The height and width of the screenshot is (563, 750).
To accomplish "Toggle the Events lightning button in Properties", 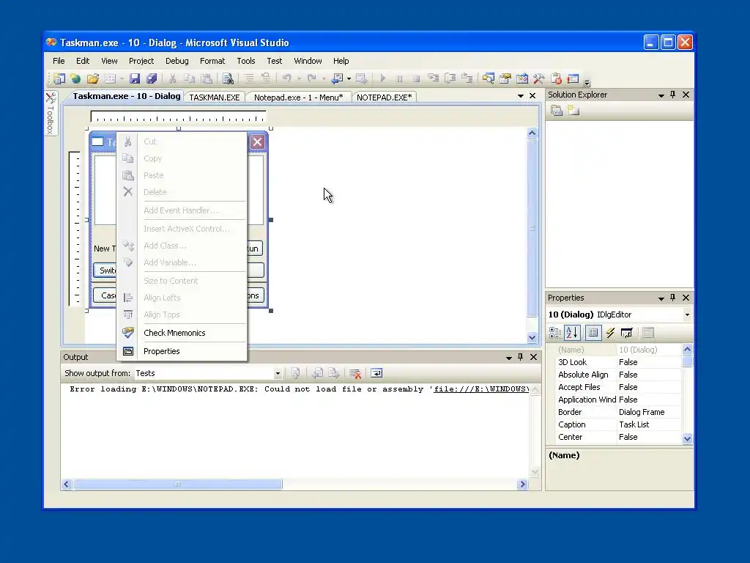I will click(610, 333).
